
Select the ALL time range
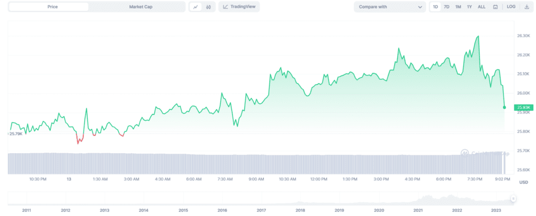pos(482,7)
